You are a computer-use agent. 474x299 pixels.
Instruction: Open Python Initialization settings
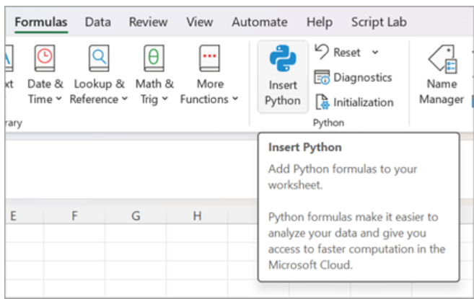tap(354, 102)
